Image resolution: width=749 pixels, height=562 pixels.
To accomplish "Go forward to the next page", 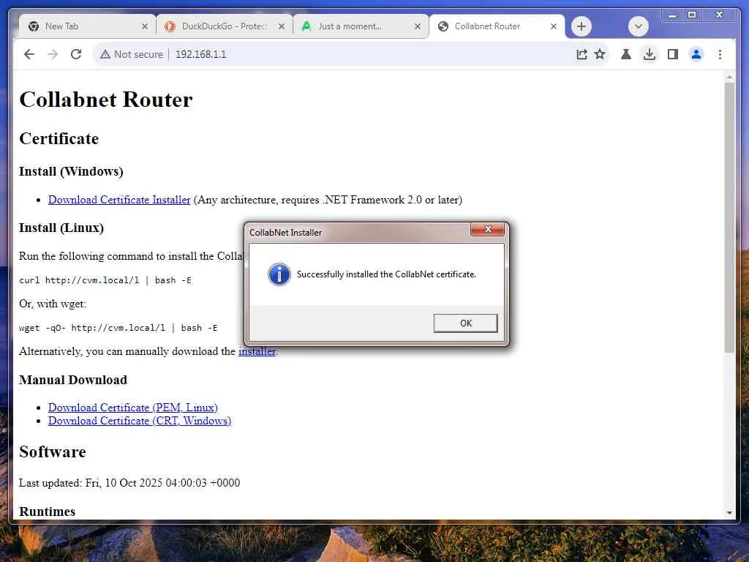I will click(53, 54).
